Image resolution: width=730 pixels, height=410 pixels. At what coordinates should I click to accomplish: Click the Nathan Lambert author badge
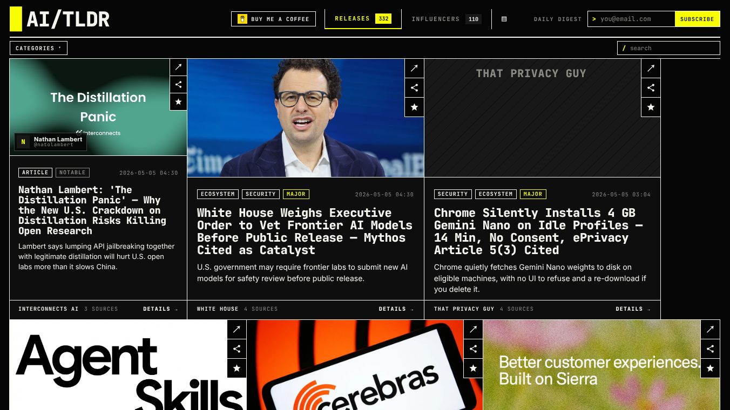point(51,142)
